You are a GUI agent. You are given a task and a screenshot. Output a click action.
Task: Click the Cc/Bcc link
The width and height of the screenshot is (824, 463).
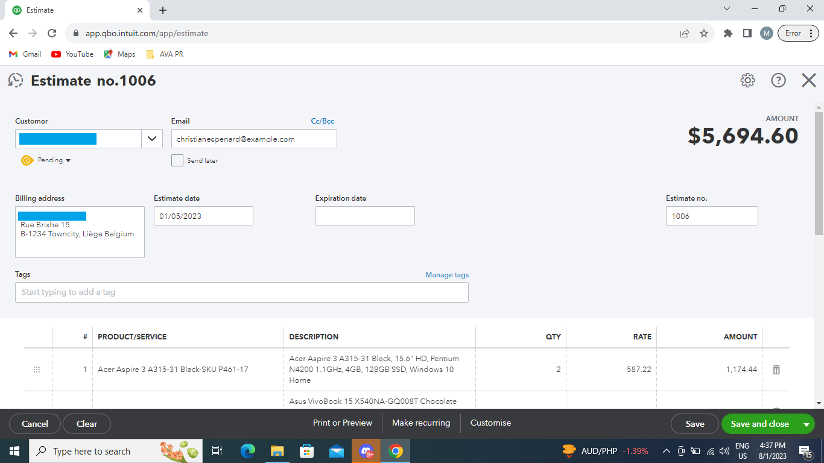coord(322,121)
